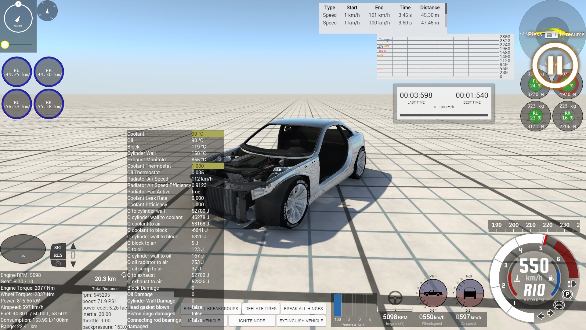Toggle the cruise control speedometer icon

click(x=58, y=263)
